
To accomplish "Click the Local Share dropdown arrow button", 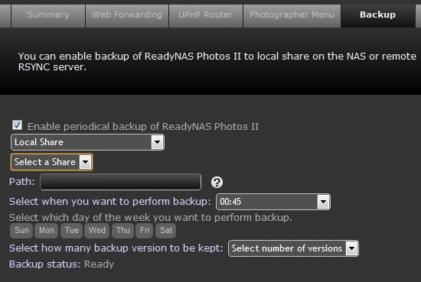I will (x=158, y=142).
